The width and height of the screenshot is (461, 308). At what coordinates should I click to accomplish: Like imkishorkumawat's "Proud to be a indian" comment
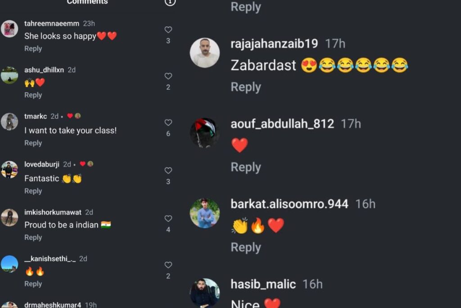pyautogui.click(x=168, y=218)
